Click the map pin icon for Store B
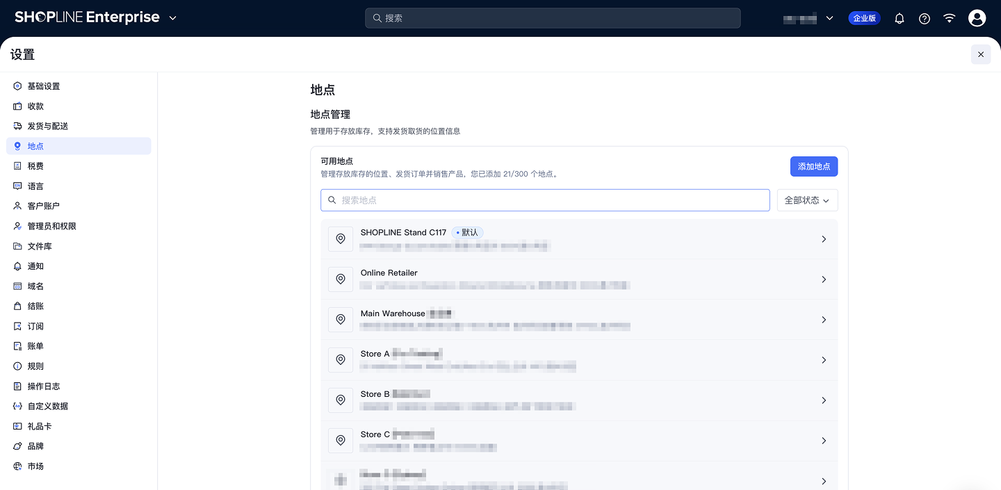This screenshot has width=1001, height=490. [x=341, y=400]
